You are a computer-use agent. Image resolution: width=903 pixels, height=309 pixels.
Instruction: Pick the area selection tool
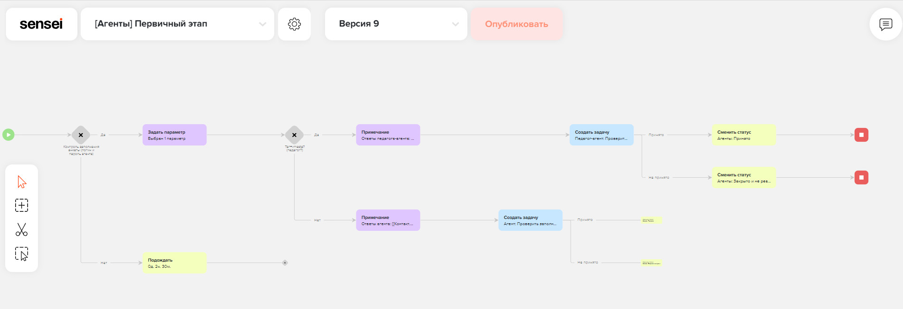point(22,254)
